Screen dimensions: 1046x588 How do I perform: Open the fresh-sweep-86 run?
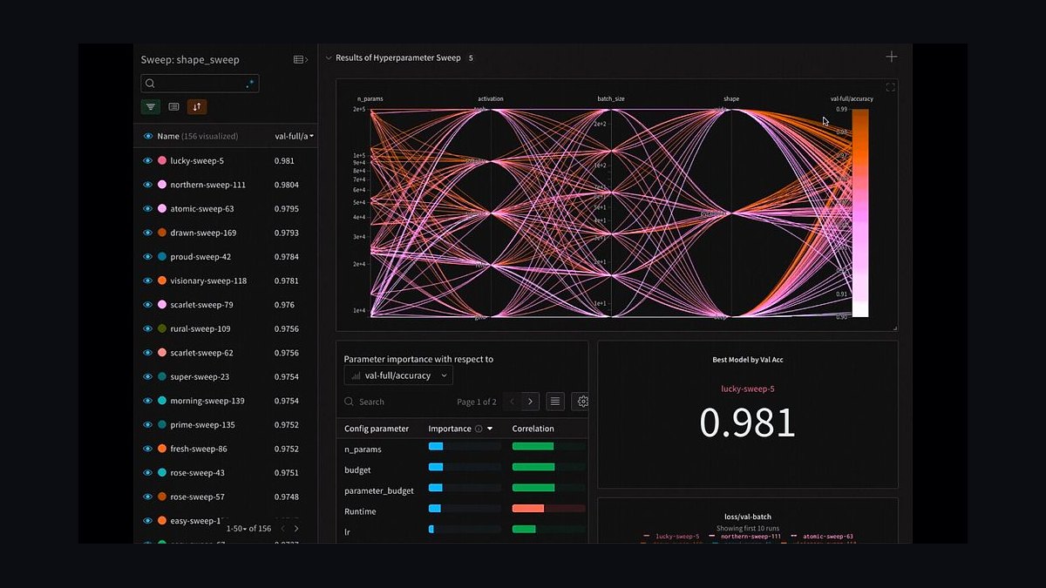pos(199,449)
